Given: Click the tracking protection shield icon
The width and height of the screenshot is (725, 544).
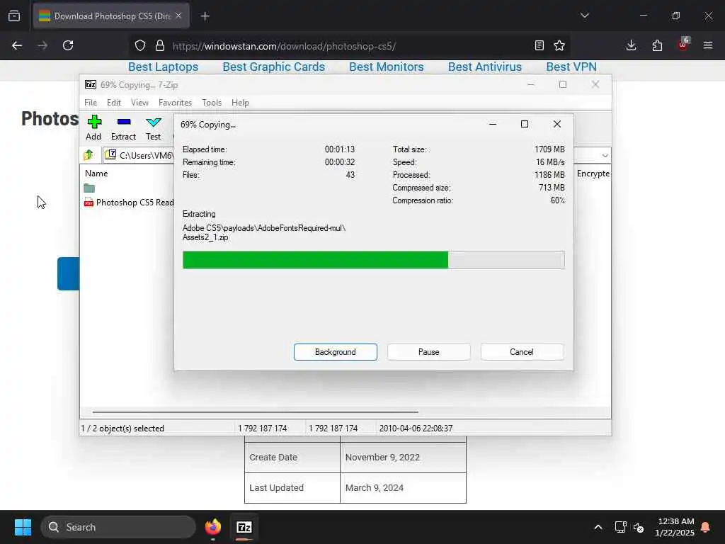Looking at the screenshot, I should click(x=140, y=45).
